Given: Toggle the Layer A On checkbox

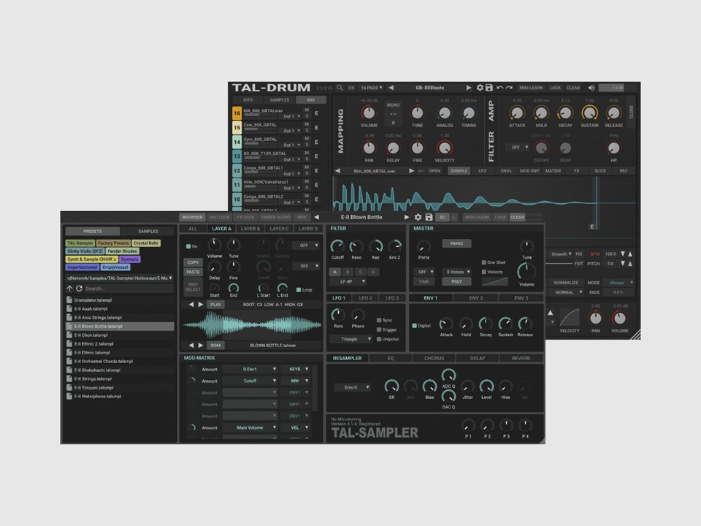Looking at the screenshot, I should [x=188, y=246].
